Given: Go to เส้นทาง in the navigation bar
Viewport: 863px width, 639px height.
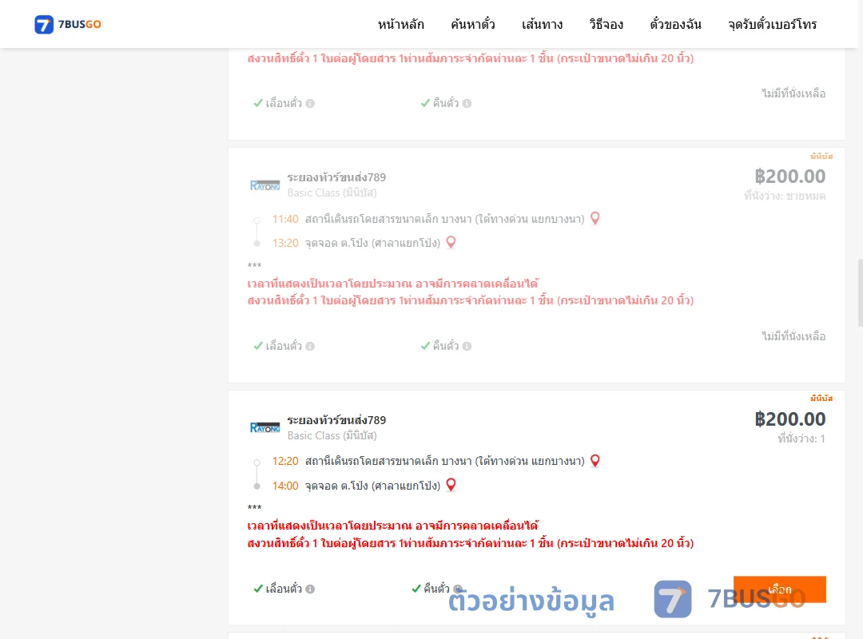Looking at the screenshot, I should coord(542,24).
